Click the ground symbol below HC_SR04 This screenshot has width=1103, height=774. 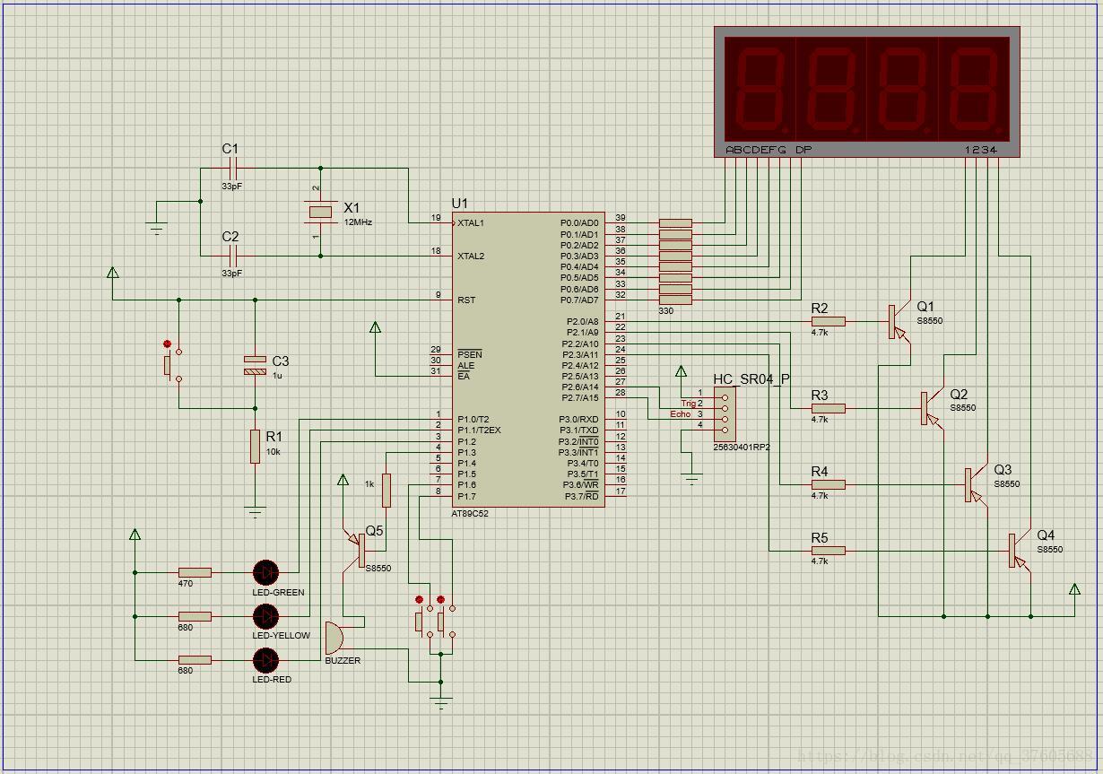pyautogui.click(x=691, y=478)
